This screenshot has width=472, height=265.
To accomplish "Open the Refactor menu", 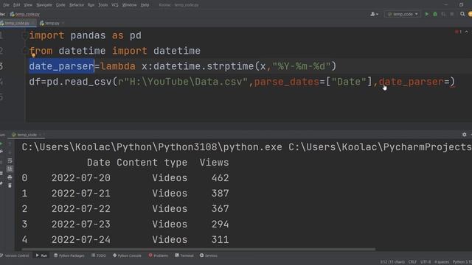I will click(x=77, y=5).
